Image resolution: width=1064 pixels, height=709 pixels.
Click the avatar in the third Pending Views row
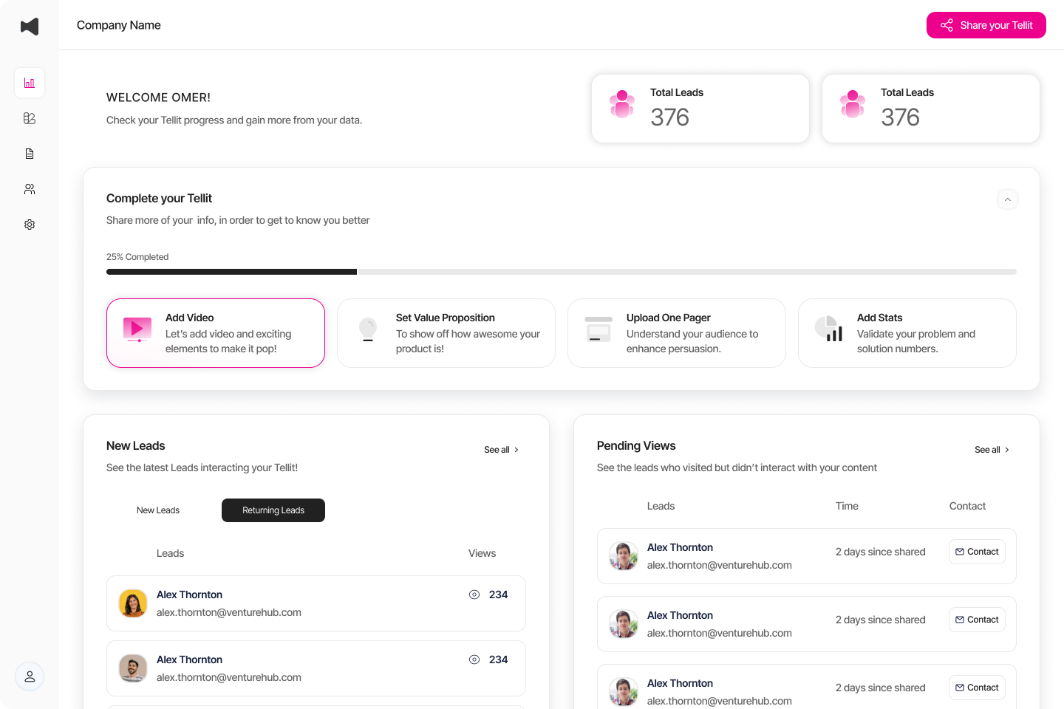tap(624, 692)
